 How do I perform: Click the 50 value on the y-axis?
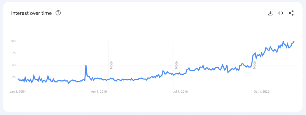(14, 65)
